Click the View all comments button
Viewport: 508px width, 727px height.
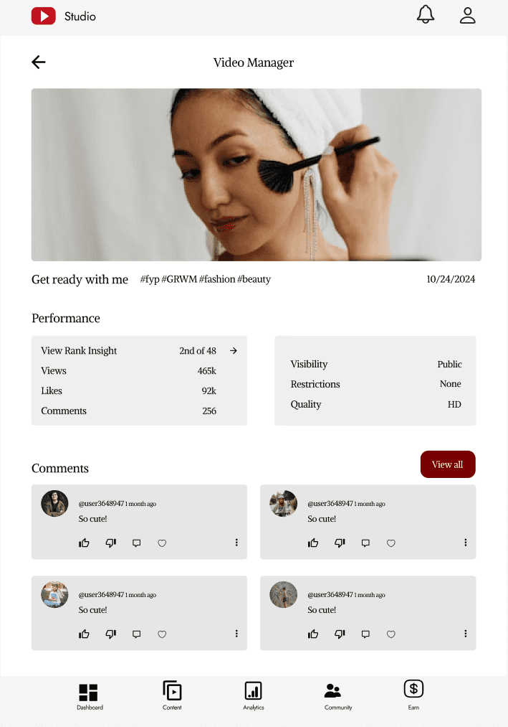[x=448, y=464]
